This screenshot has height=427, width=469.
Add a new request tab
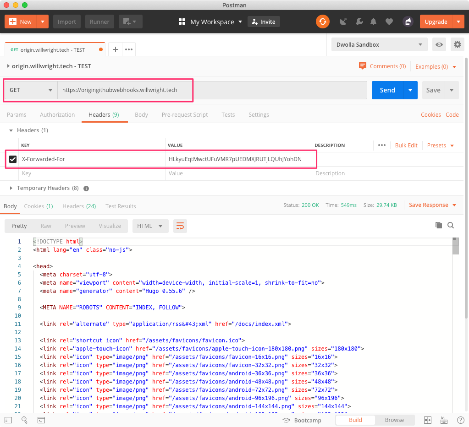pyautogui.click(x=116, y=49)
